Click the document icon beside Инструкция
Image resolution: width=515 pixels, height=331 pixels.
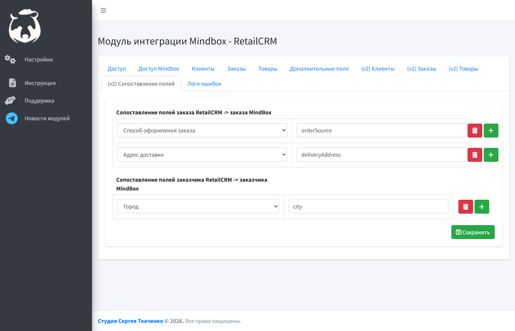pyautogui.click(x=13, y=83)
